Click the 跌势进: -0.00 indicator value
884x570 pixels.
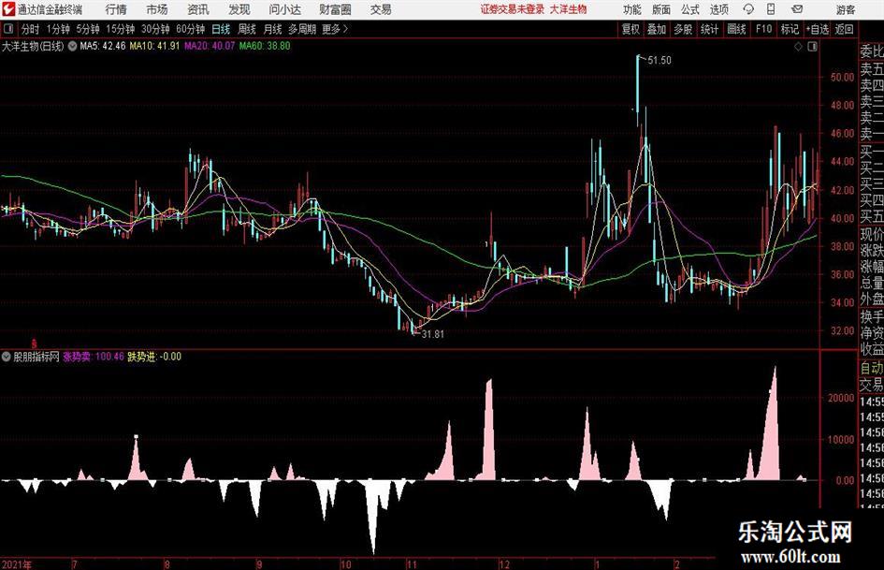[x=154, y=357]
